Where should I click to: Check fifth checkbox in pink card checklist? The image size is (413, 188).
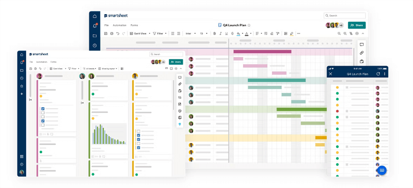tap(43, 125)
